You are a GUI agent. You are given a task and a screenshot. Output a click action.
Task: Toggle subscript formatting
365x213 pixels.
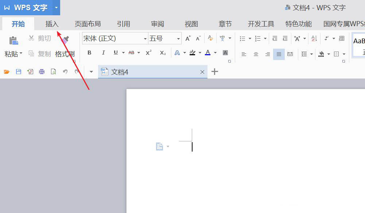pos(163,53)
